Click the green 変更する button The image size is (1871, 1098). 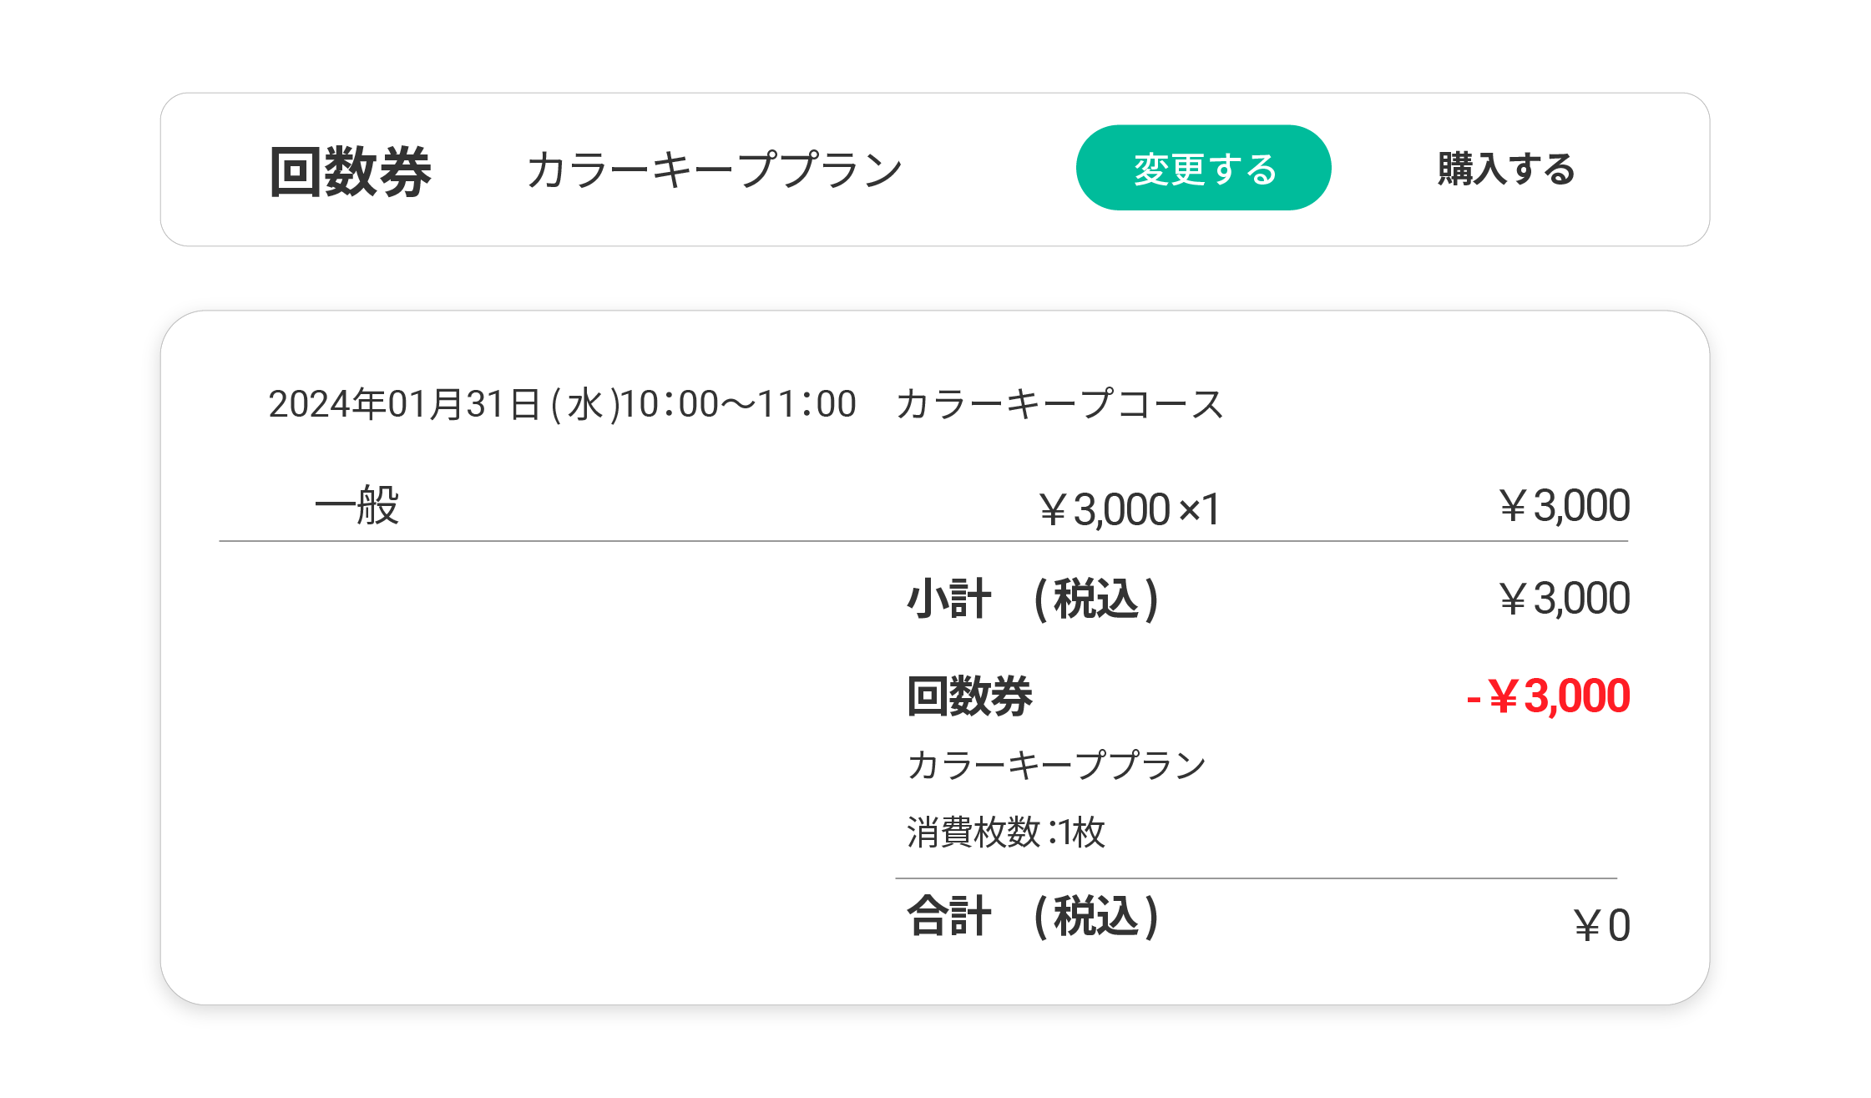click(x=1203, y=168)
